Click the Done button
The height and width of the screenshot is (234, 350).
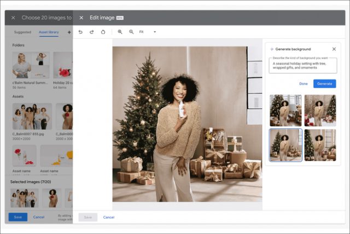(303, 84)
